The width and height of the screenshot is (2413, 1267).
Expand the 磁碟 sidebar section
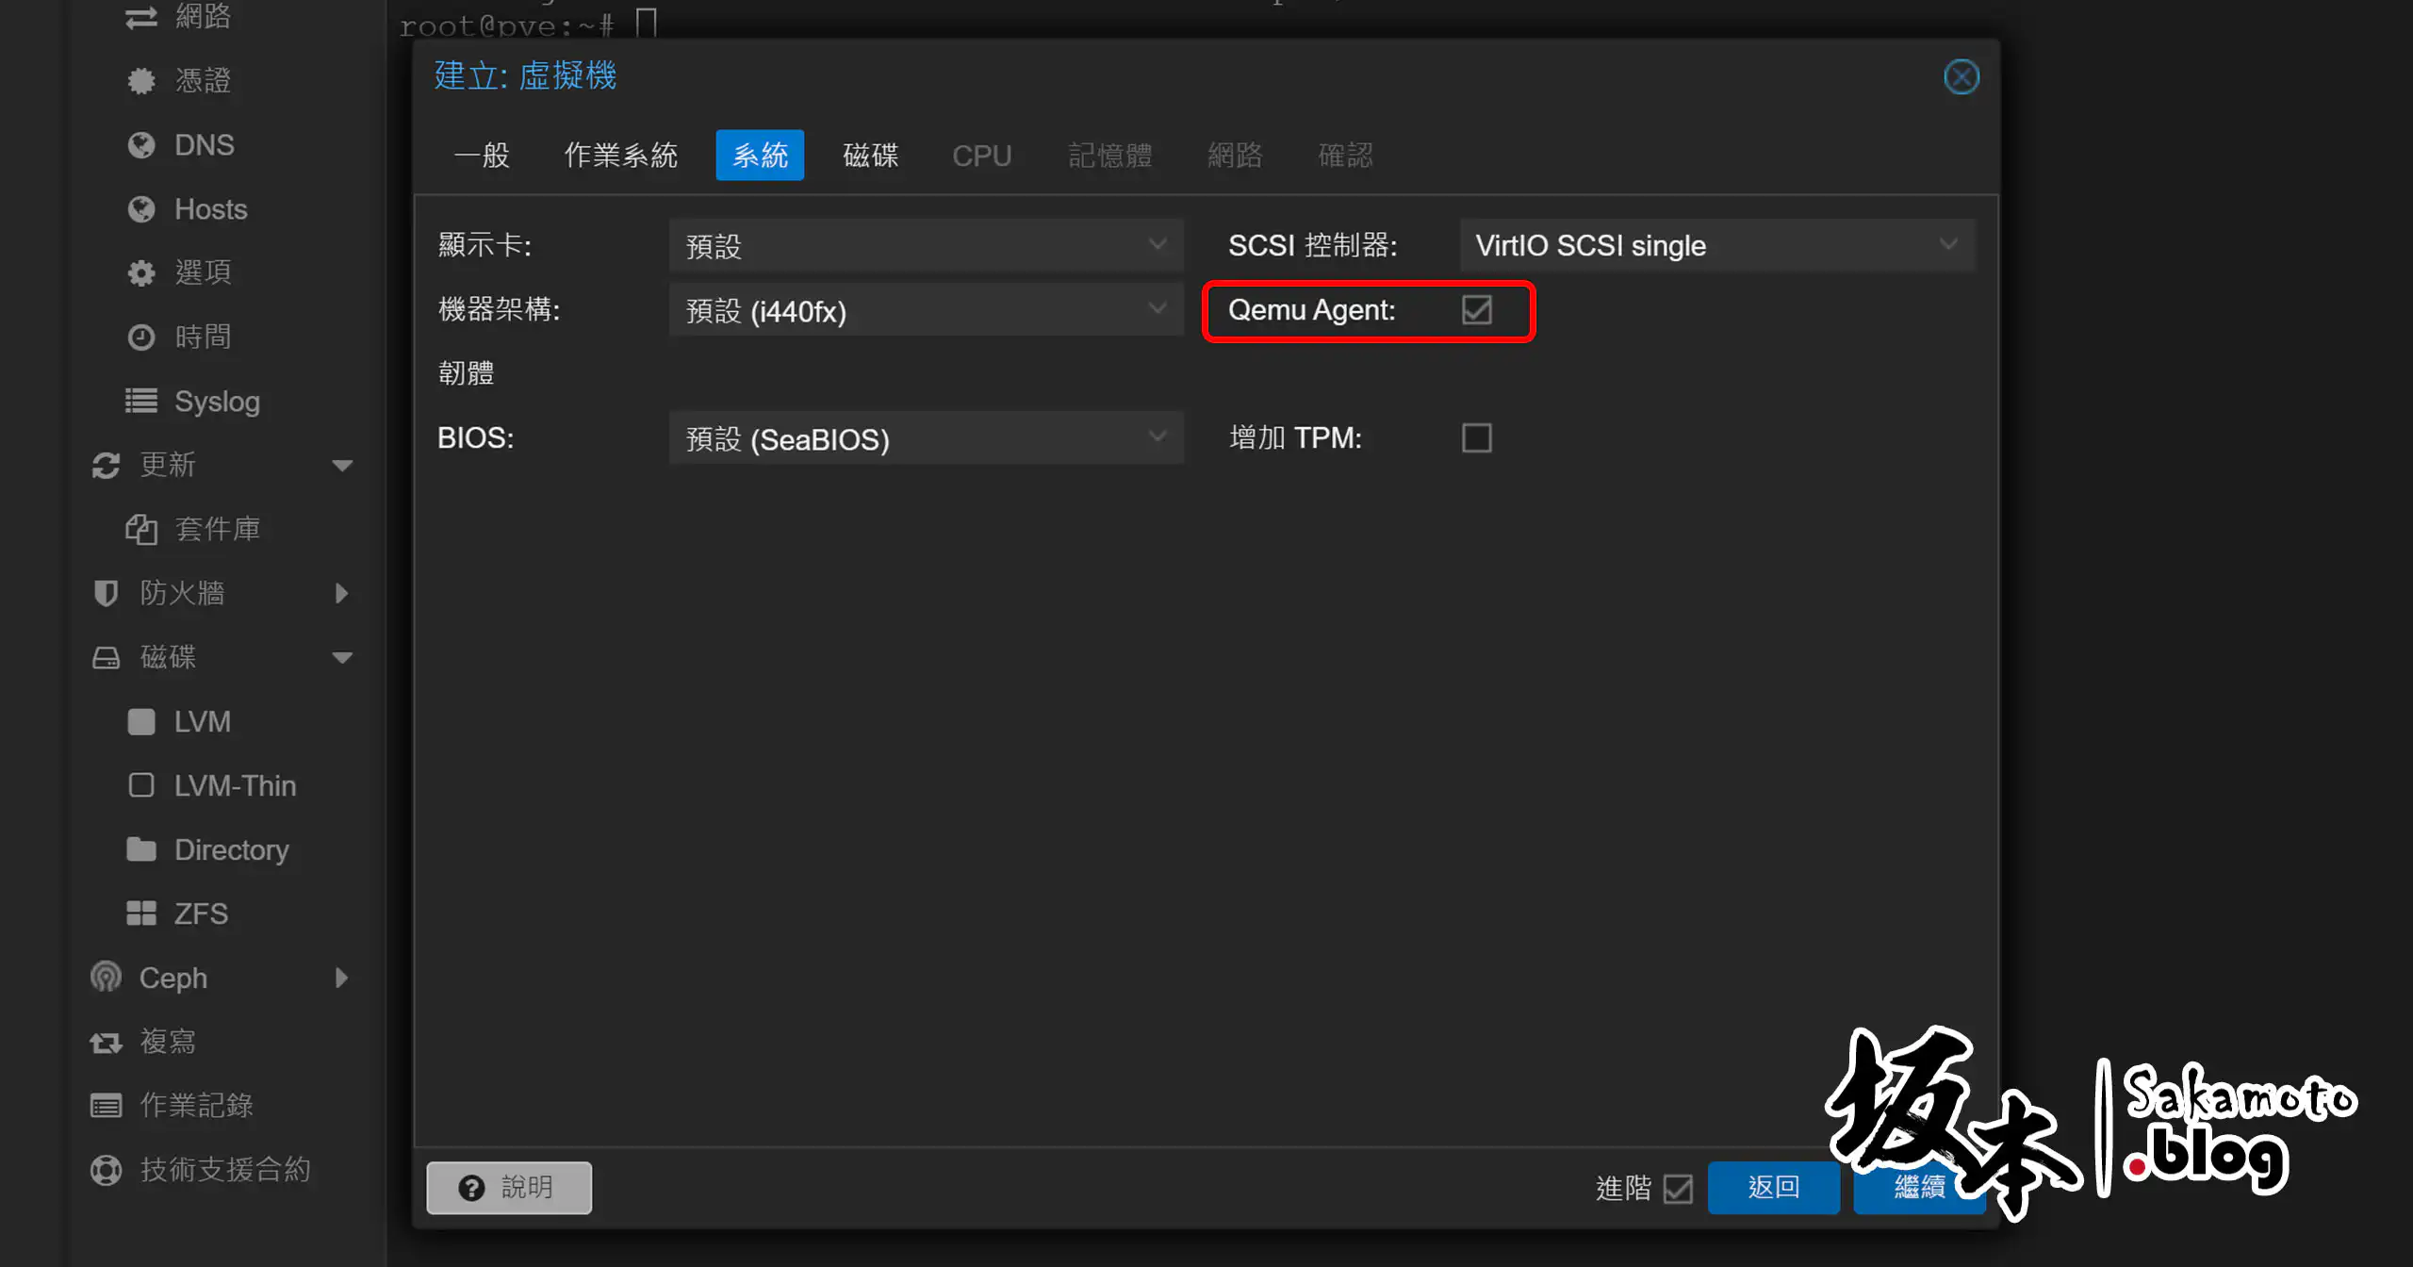(x=343, y=657)
